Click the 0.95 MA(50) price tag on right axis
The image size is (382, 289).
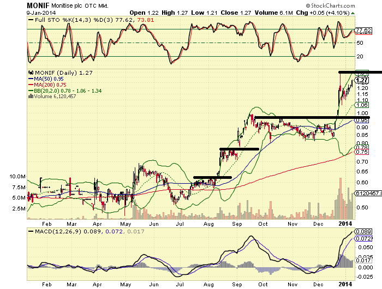[362, 121]
